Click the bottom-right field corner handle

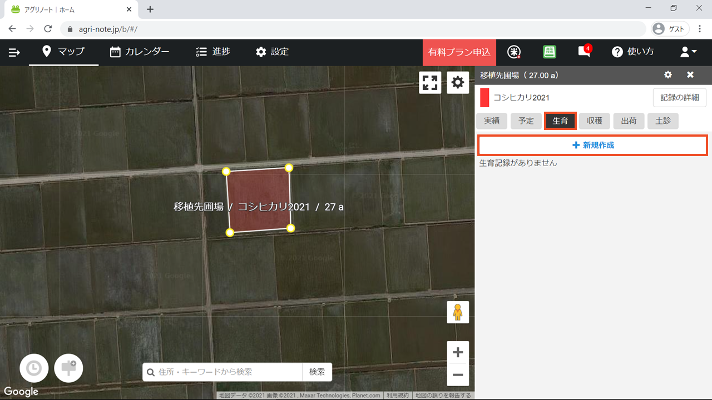pos(290,228)
